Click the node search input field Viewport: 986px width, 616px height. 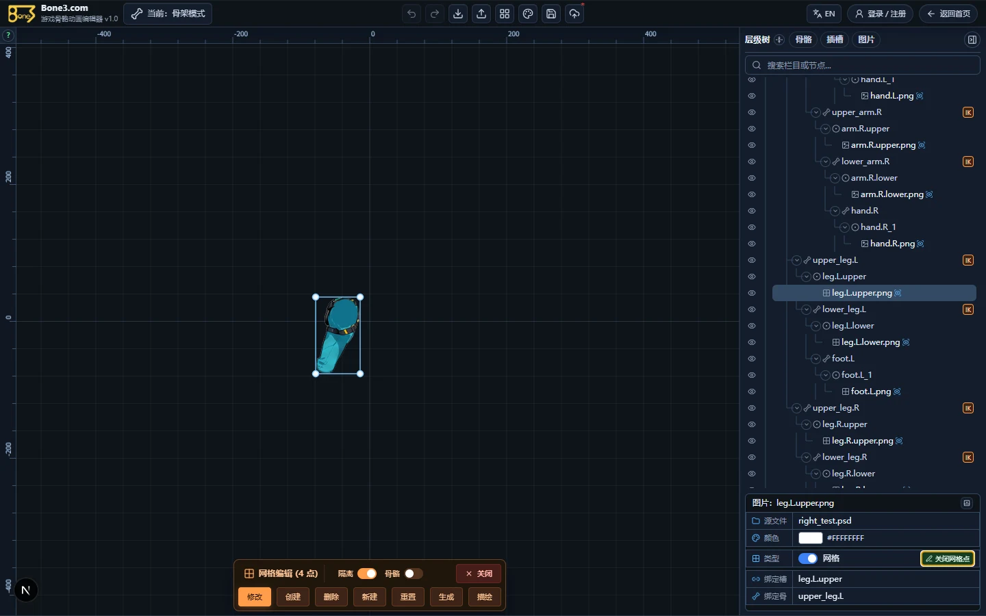pos(863,65)
